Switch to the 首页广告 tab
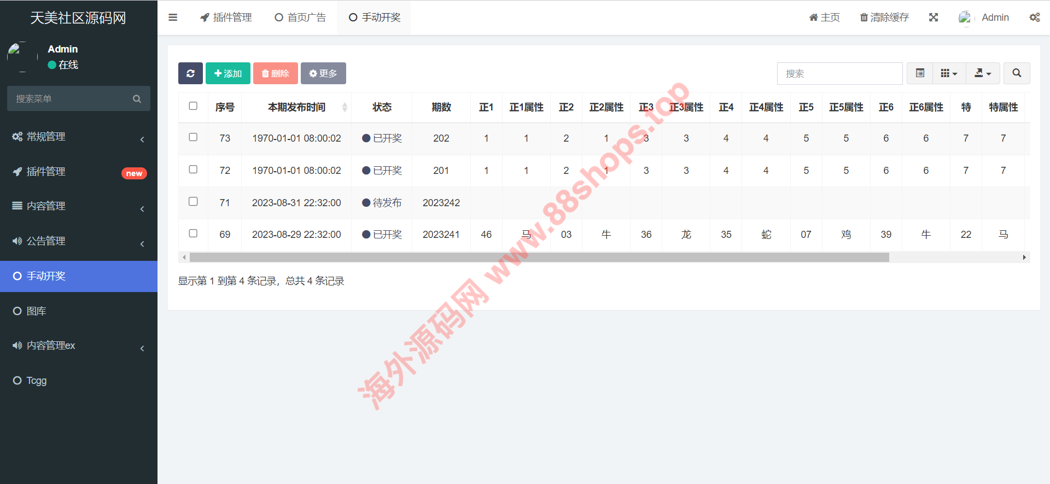 coord(300,18)
